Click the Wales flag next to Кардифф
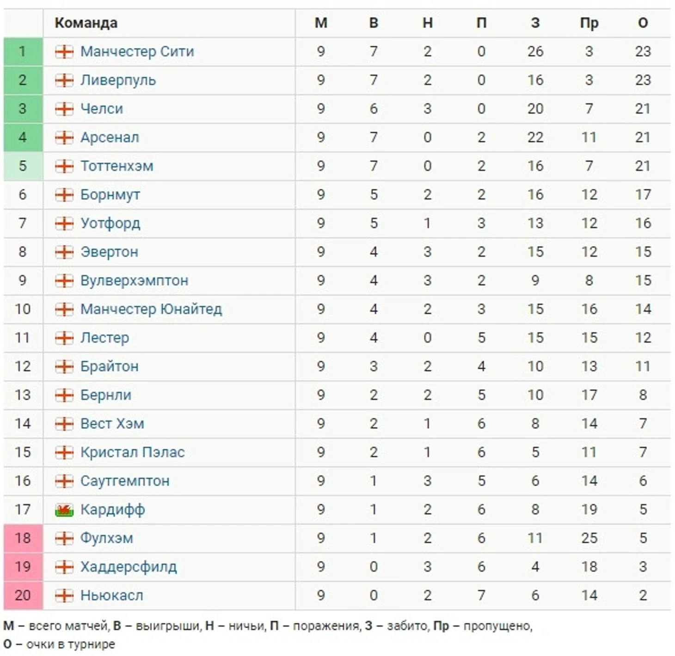The height and width of the screenshot is (656, 675). coord(64,510)
